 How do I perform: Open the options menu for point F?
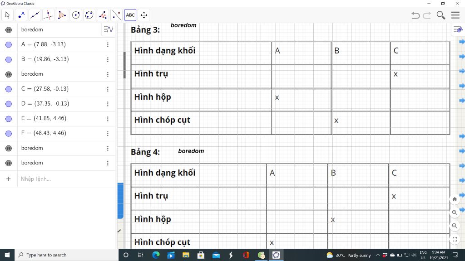108,134
